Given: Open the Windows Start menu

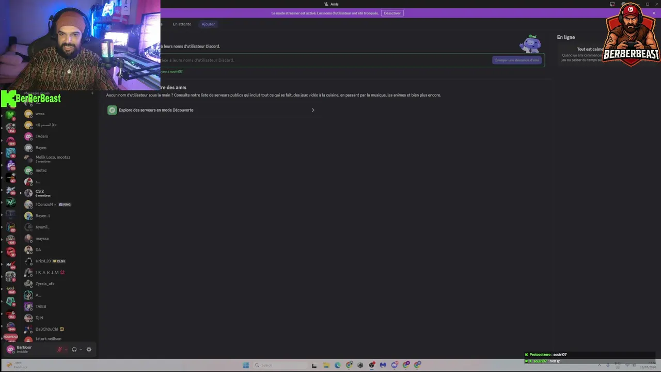Looking at the screenshot, I should [x=246, y=365].
